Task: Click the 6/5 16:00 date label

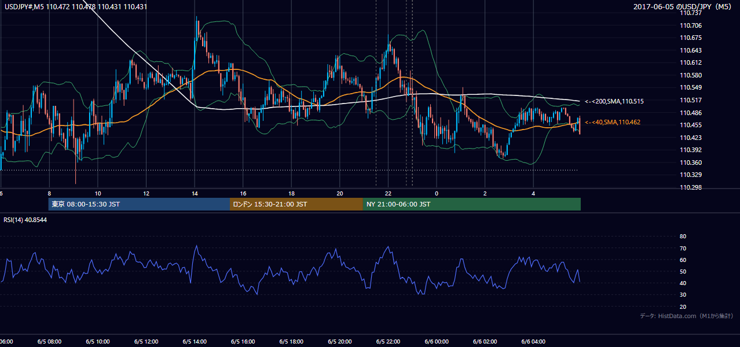Action: pos(243,342)
